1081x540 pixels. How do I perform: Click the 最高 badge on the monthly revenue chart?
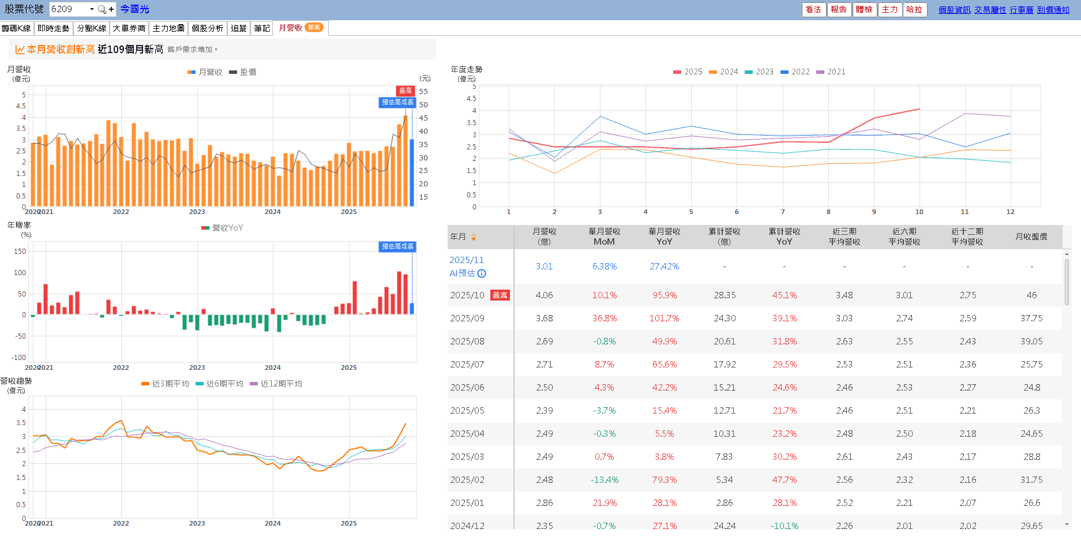point(404,91)
